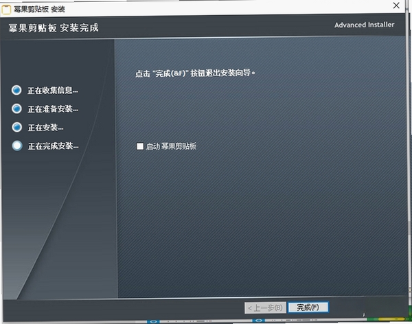Click the Advanced Installer label
Image resolution: width=412 pixels, height=324 pixels.
coord(364,25)
